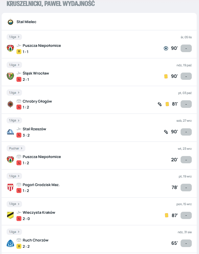This screenshot has height=254, width=199.
Task: Open the Pogoń Grodzisk Maz. match
Action: pos(41,185)
